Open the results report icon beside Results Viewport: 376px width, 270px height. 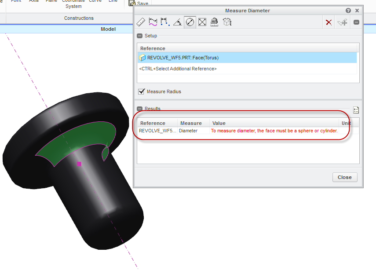click(356, 110)
